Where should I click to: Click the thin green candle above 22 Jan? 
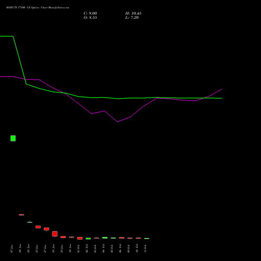(x=30, y=222)
